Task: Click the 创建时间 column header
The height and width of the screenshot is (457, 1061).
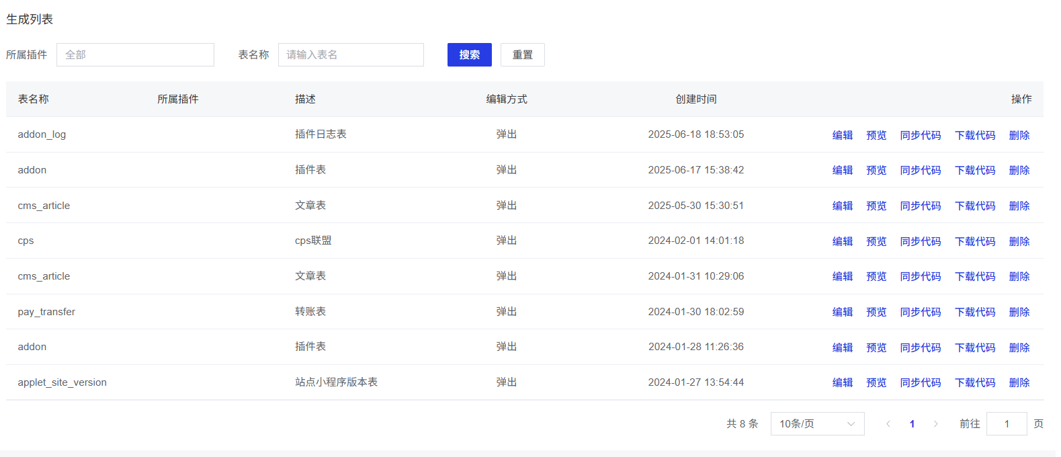Action: (695, 99)
